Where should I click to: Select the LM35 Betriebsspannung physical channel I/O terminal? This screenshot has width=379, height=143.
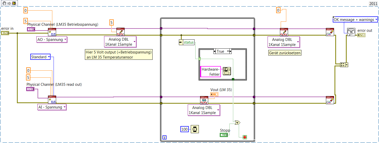tap(31, 29)
